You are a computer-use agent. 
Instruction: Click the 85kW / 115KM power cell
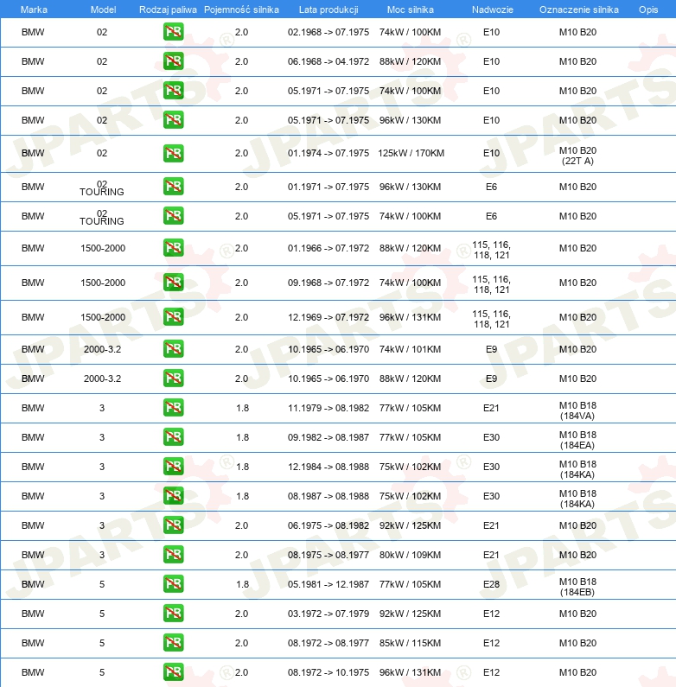[411, 643]
